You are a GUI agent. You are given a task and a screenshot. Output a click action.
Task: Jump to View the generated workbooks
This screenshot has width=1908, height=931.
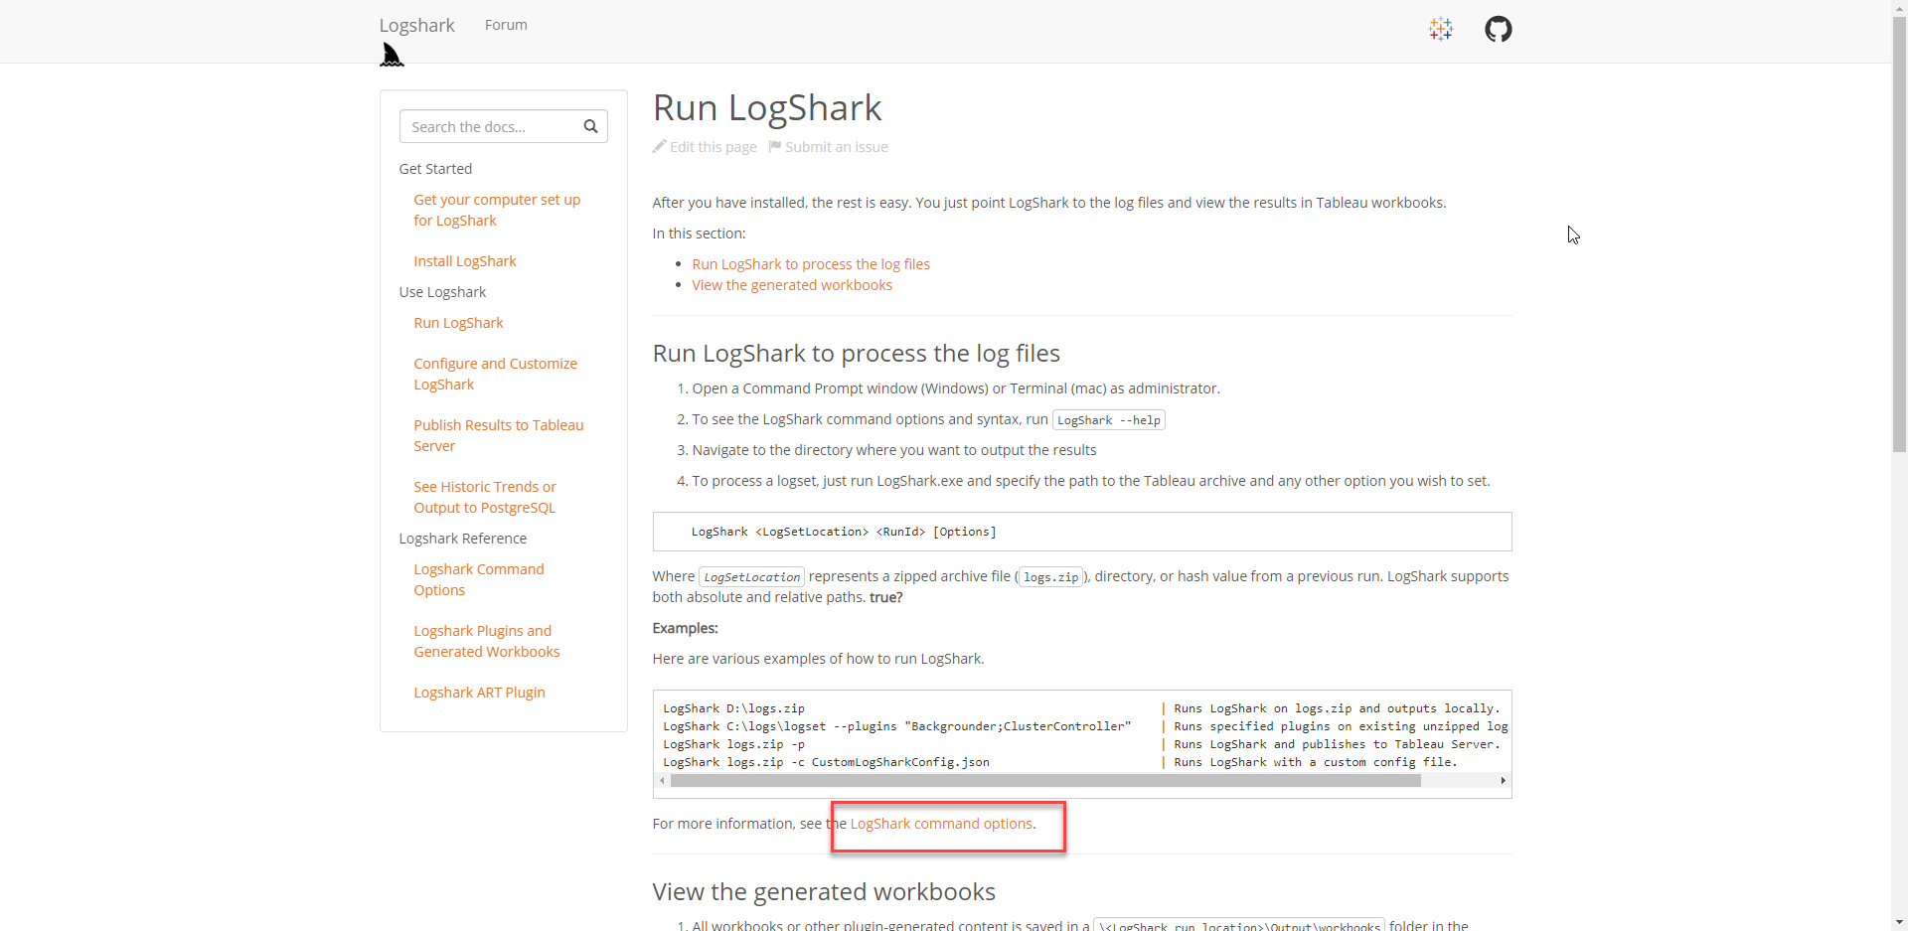pos(792,285)
